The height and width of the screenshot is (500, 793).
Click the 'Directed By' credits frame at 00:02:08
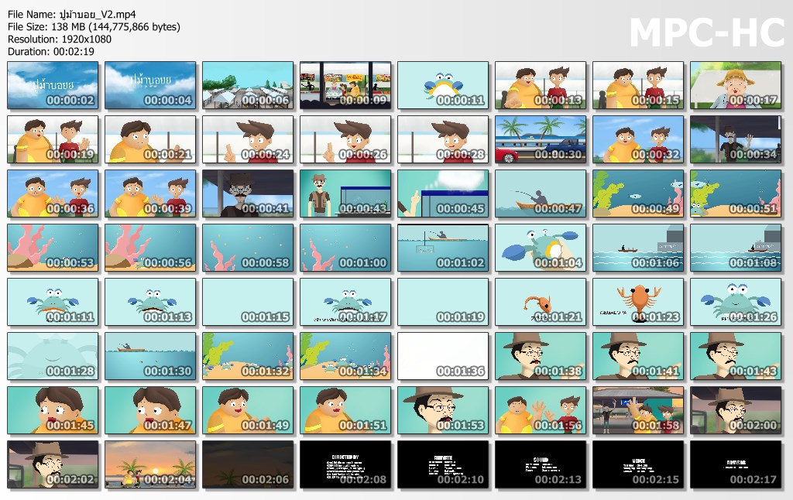click(345, 465)
